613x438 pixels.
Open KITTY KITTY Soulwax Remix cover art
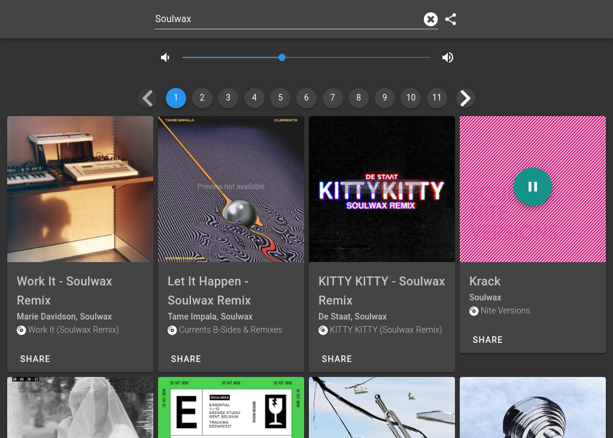(x=382, y=189)
